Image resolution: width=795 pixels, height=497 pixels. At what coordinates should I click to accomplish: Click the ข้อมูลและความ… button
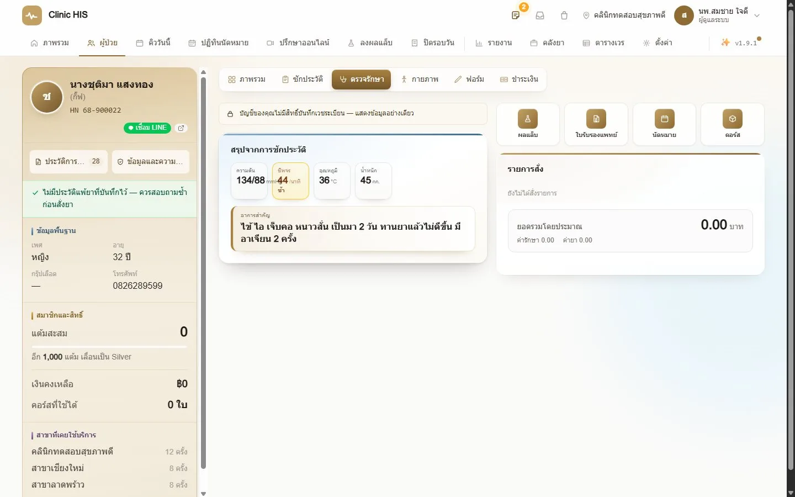click(x=151, y=162)
